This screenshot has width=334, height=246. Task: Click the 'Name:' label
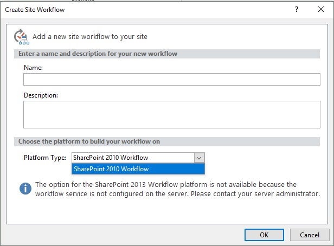(33, 68)
